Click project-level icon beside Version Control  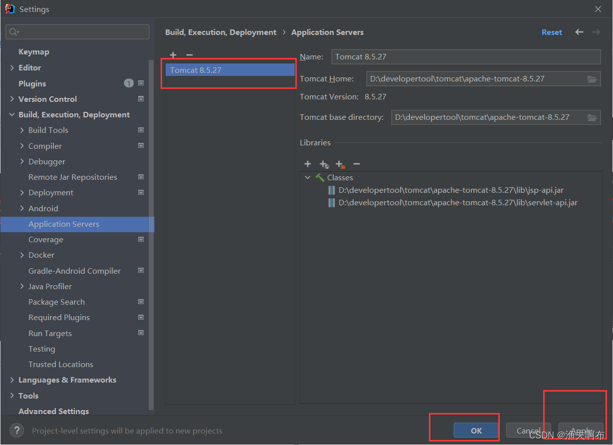click(141, 99)
